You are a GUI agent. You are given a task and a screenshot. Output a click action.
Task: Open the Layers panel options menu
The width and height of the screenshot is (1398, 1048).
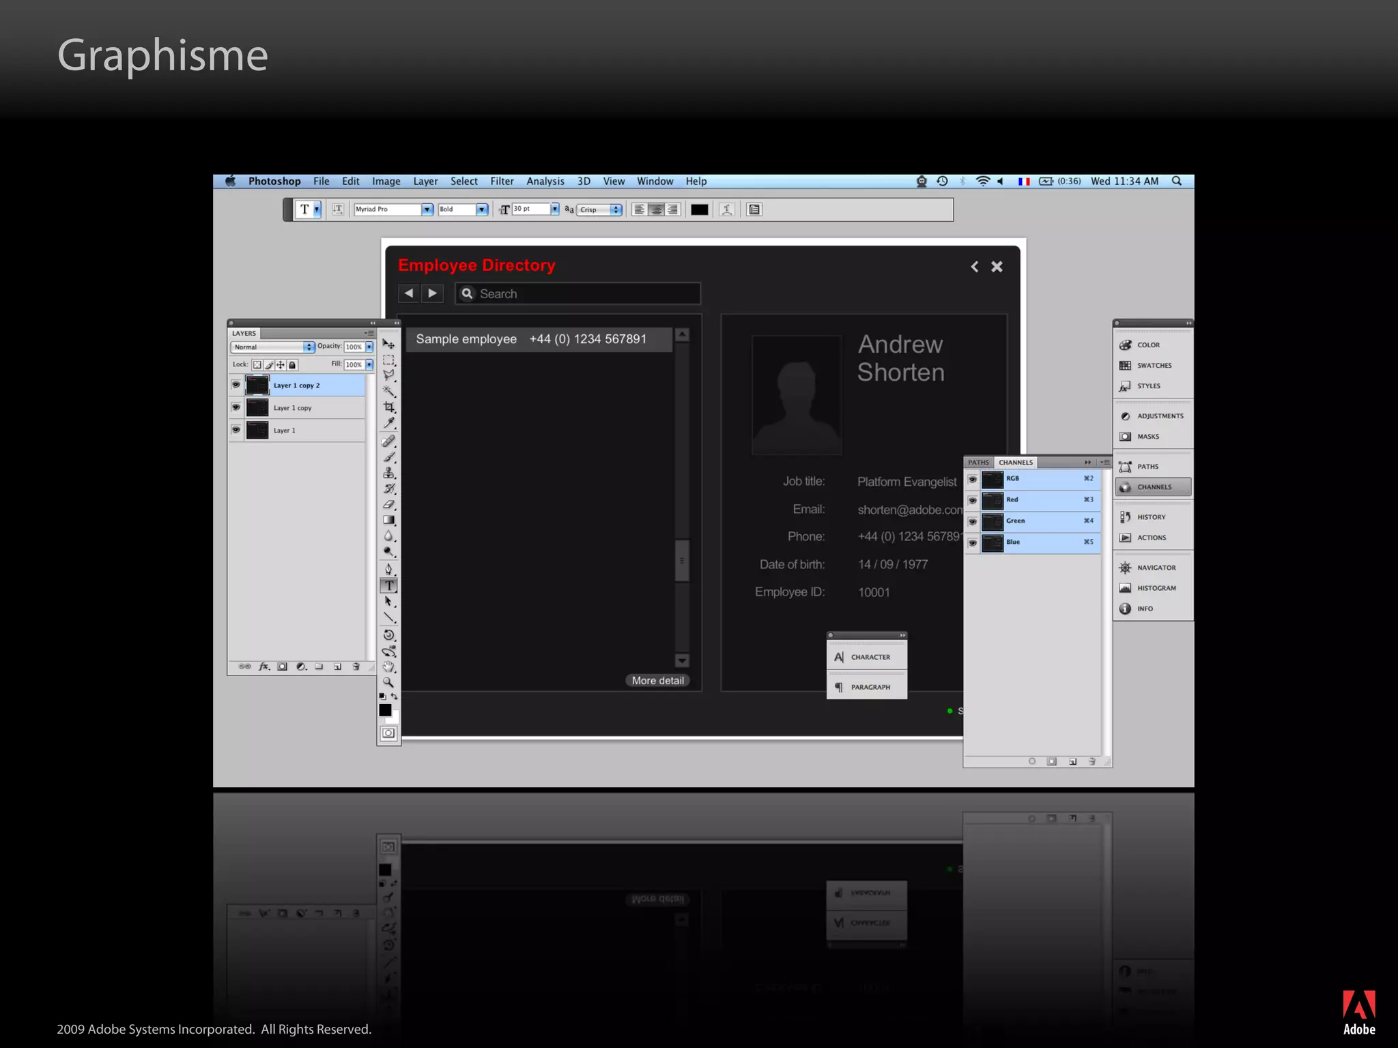tap(369, 333)
